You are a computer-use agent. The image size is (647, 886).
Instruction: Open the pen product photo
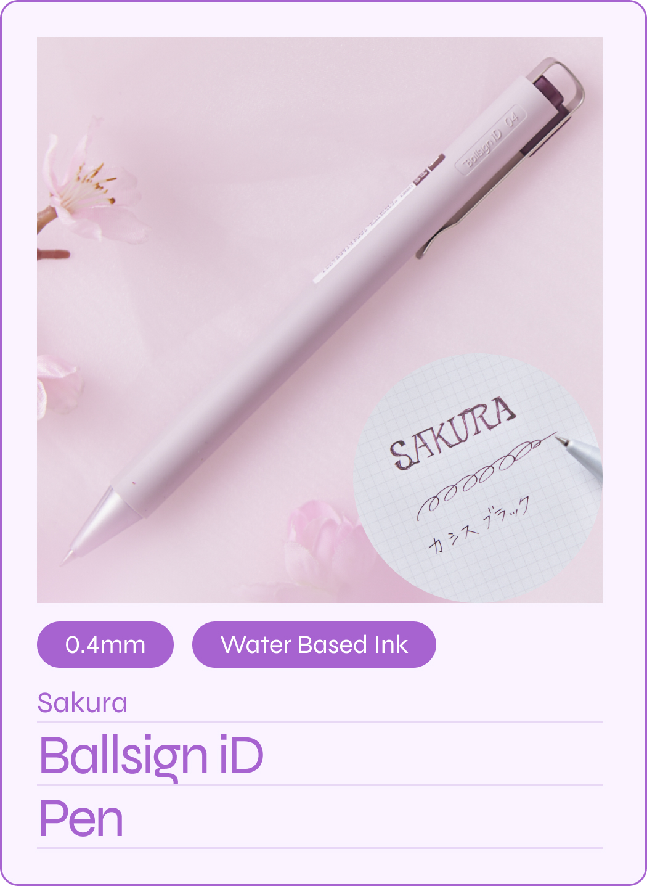click(320, 320)
